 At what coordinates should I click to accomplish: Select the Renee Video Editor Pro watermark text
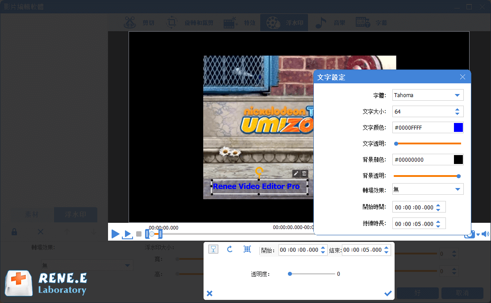[x=256, y=186]
